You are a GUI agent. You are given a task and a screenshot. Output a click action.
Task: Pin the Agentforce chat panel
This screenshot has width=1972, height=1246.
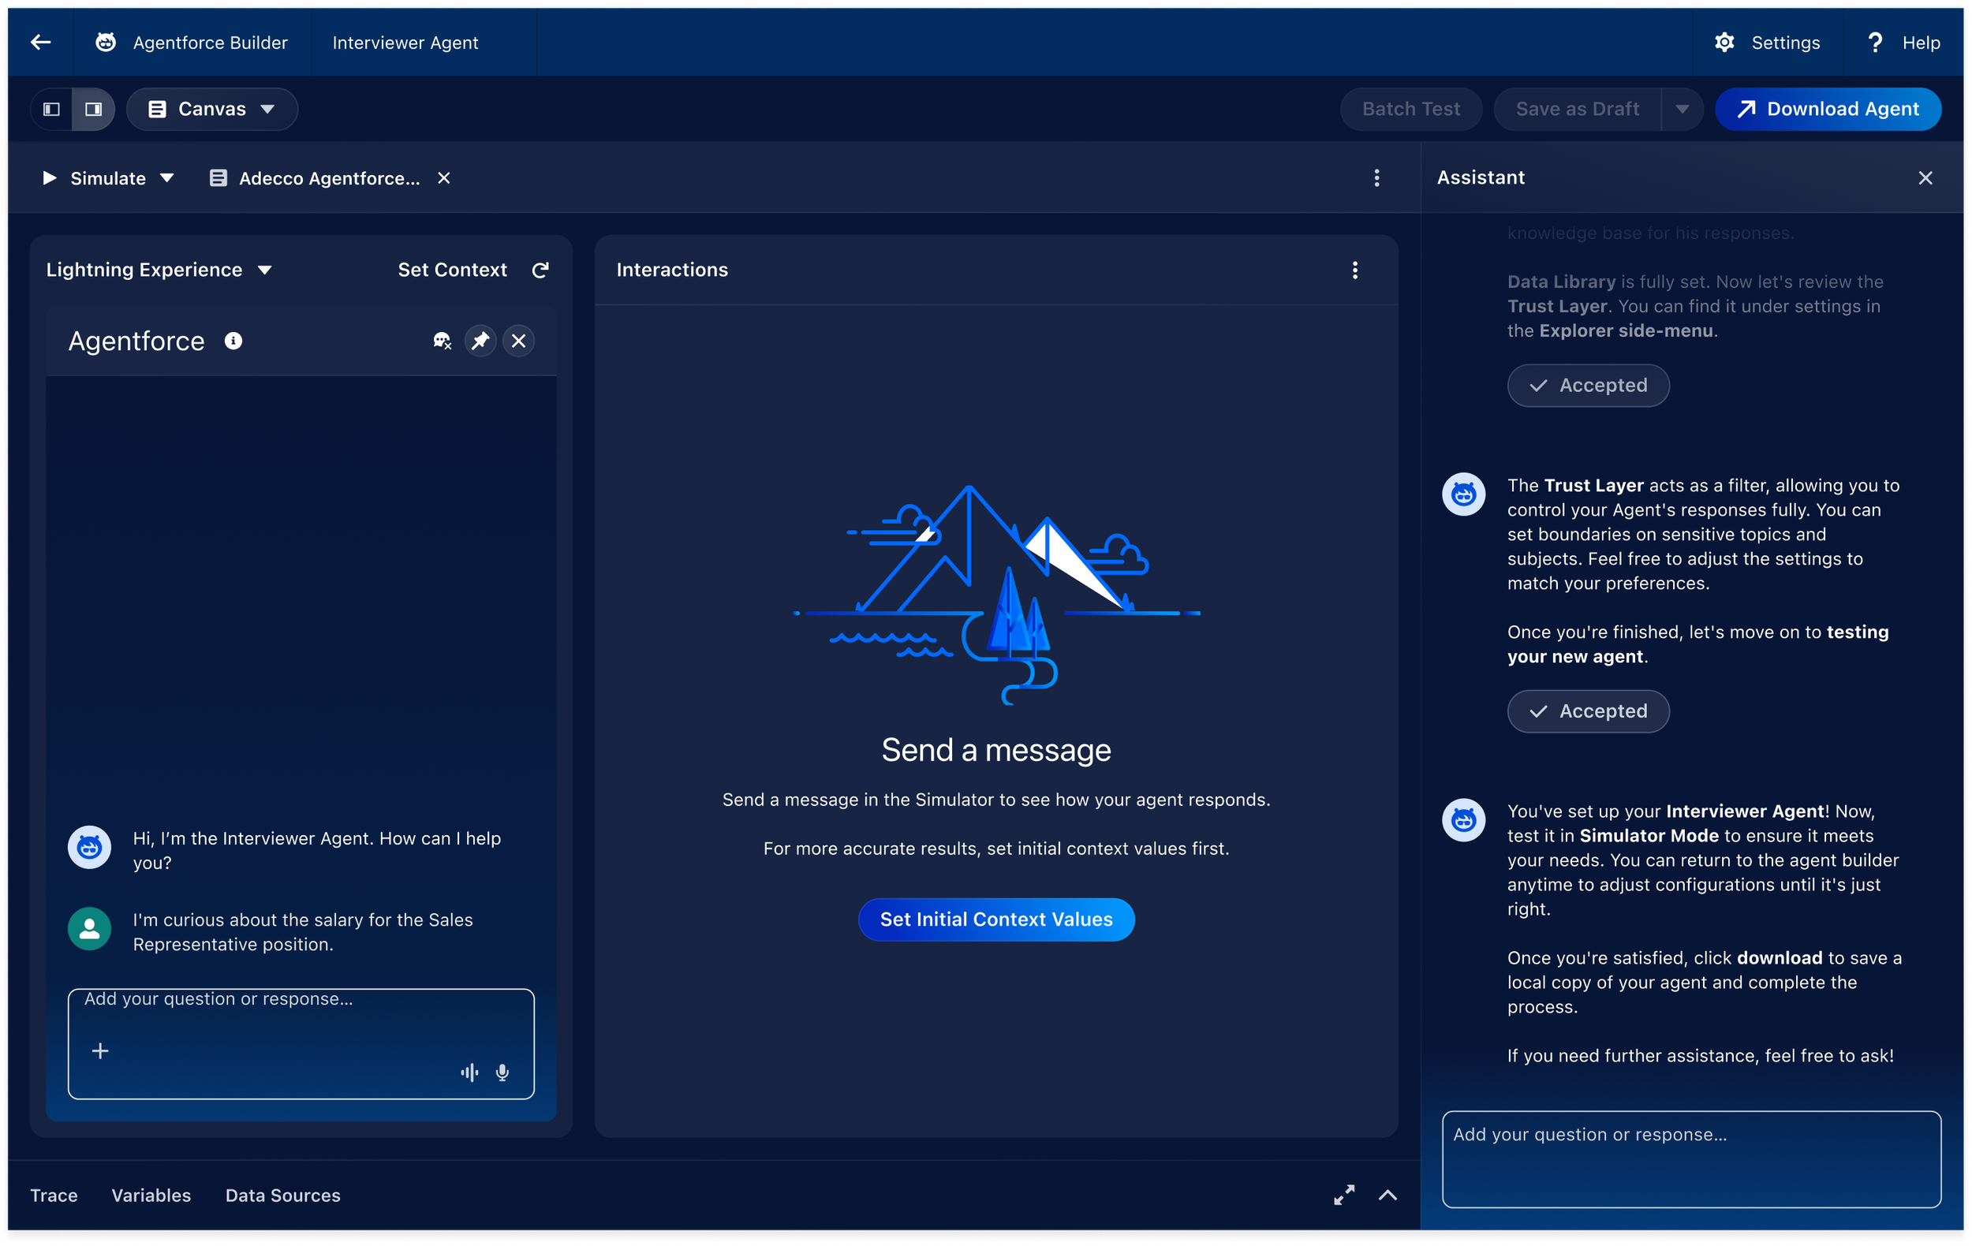tap(480, 341)
